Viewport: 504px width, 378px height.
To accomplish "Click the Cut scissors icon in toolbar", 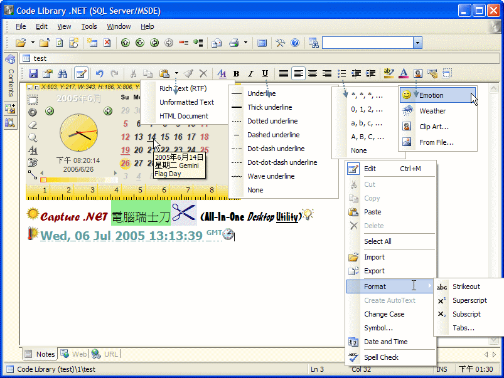I will pyautogui.click(x=133, y=73).
